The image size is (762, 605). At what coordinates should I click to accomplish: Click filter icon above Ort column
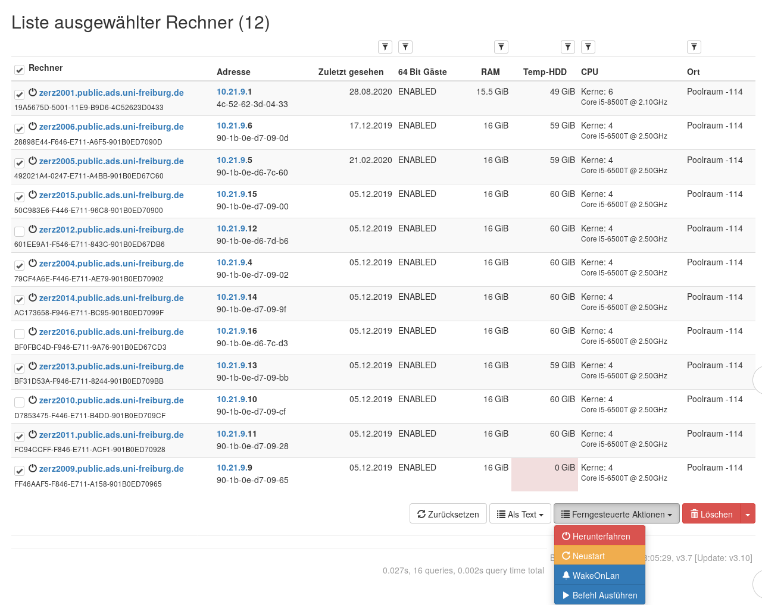[694, 47]
